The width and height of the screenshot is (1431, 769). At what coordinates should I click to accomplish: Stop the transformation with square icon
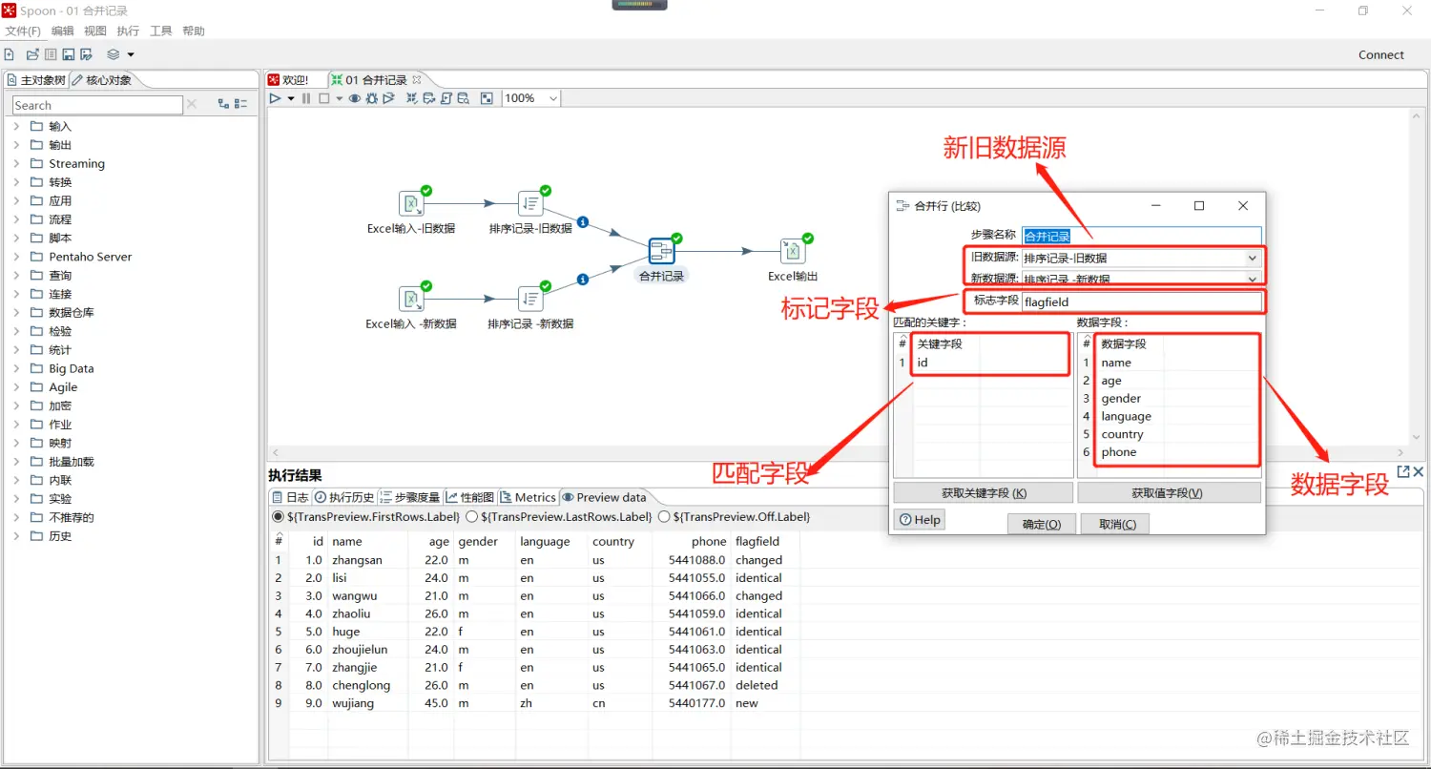tap(324, 98)
